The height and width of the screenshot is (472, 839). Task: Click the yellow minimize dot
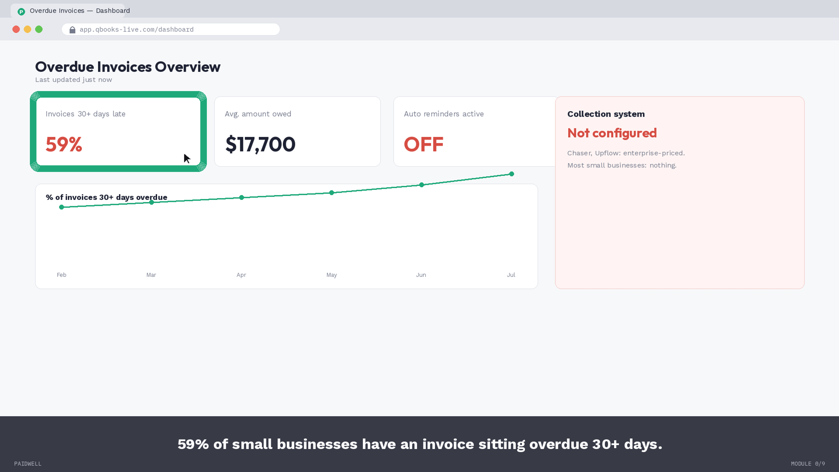click(28, 29)
